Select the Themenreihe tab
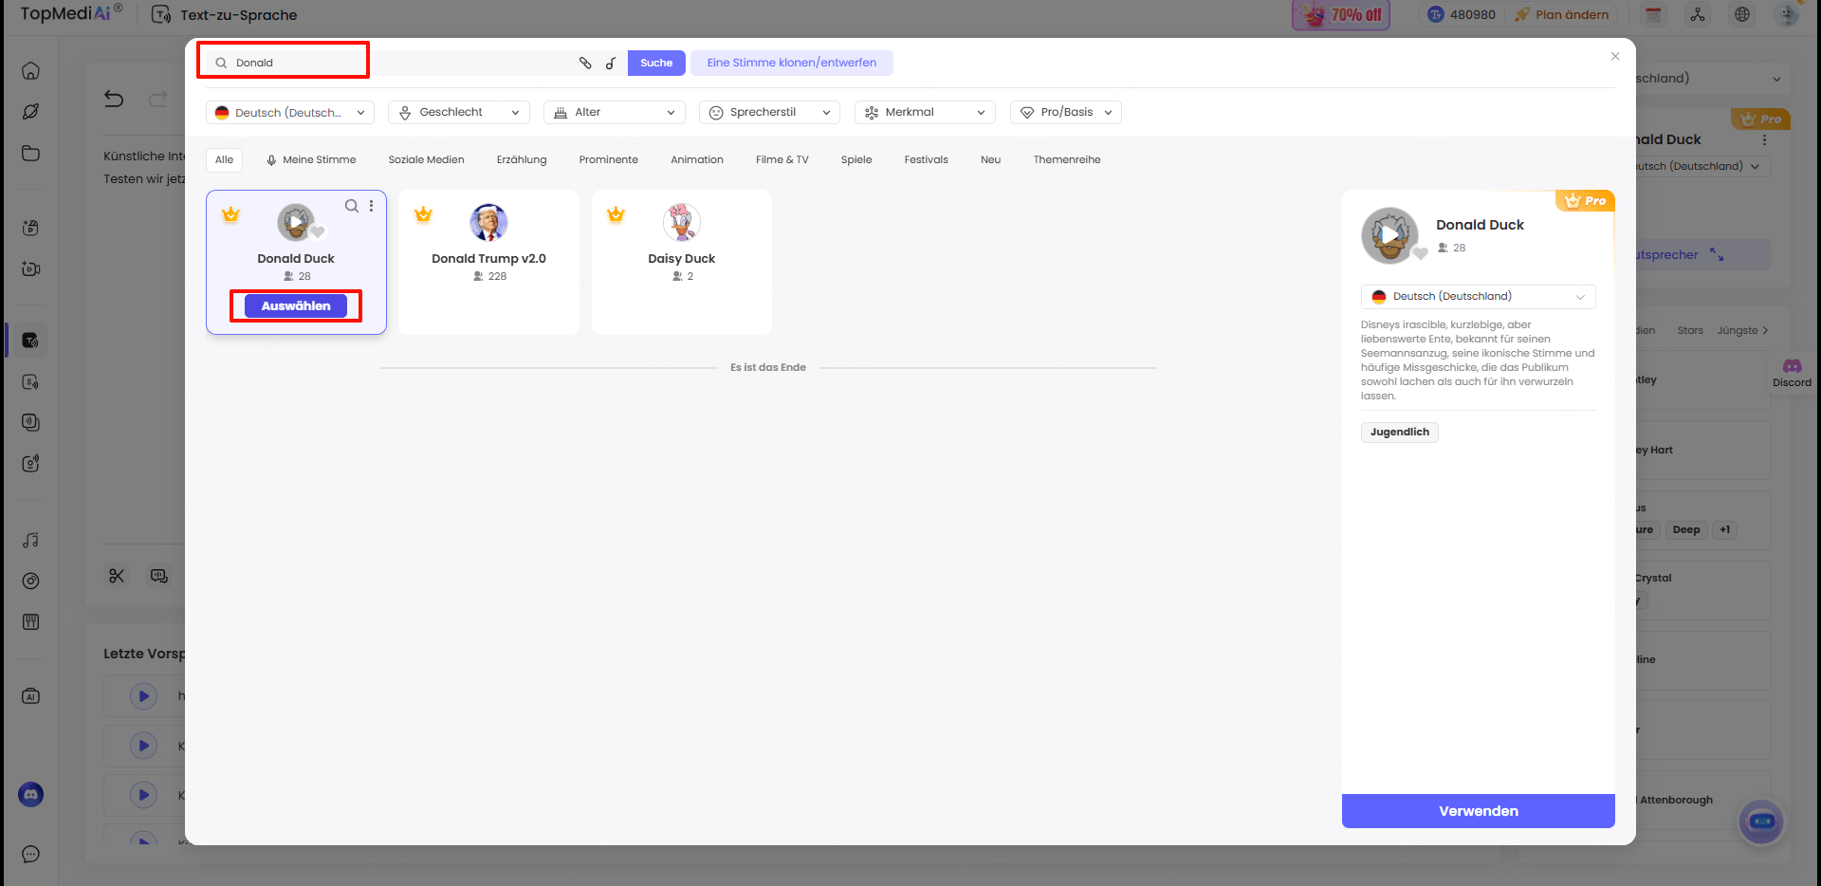Viewport: 1821px width, 886px height. (1067, 159)
